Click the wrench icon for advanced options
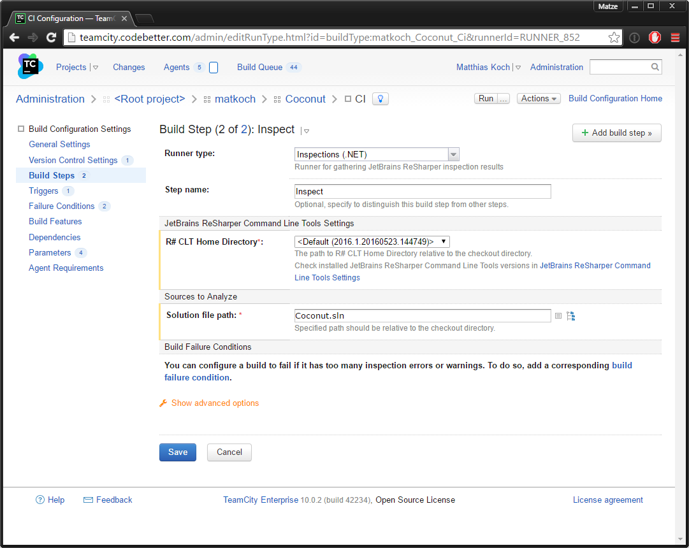This screenshot has height=548, width=689. (163, 403)
